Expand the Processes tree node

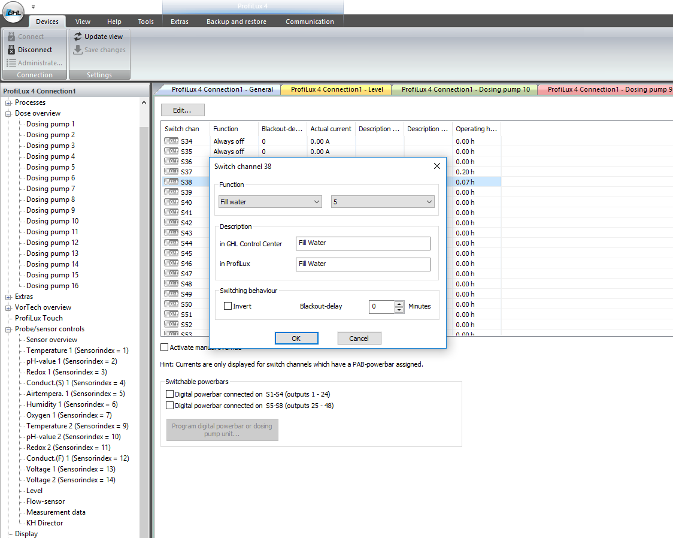point(8,103)
